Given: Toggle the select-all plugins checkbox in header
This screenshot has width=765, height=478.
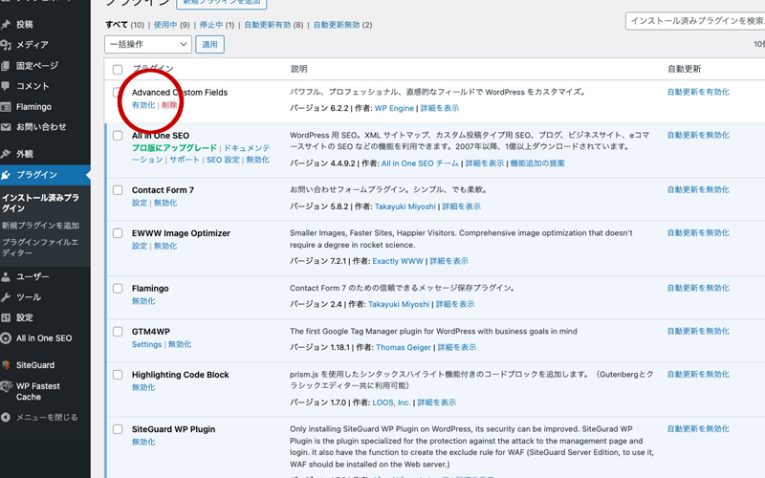Looking at the screenshot, I should tap(118, 69).
